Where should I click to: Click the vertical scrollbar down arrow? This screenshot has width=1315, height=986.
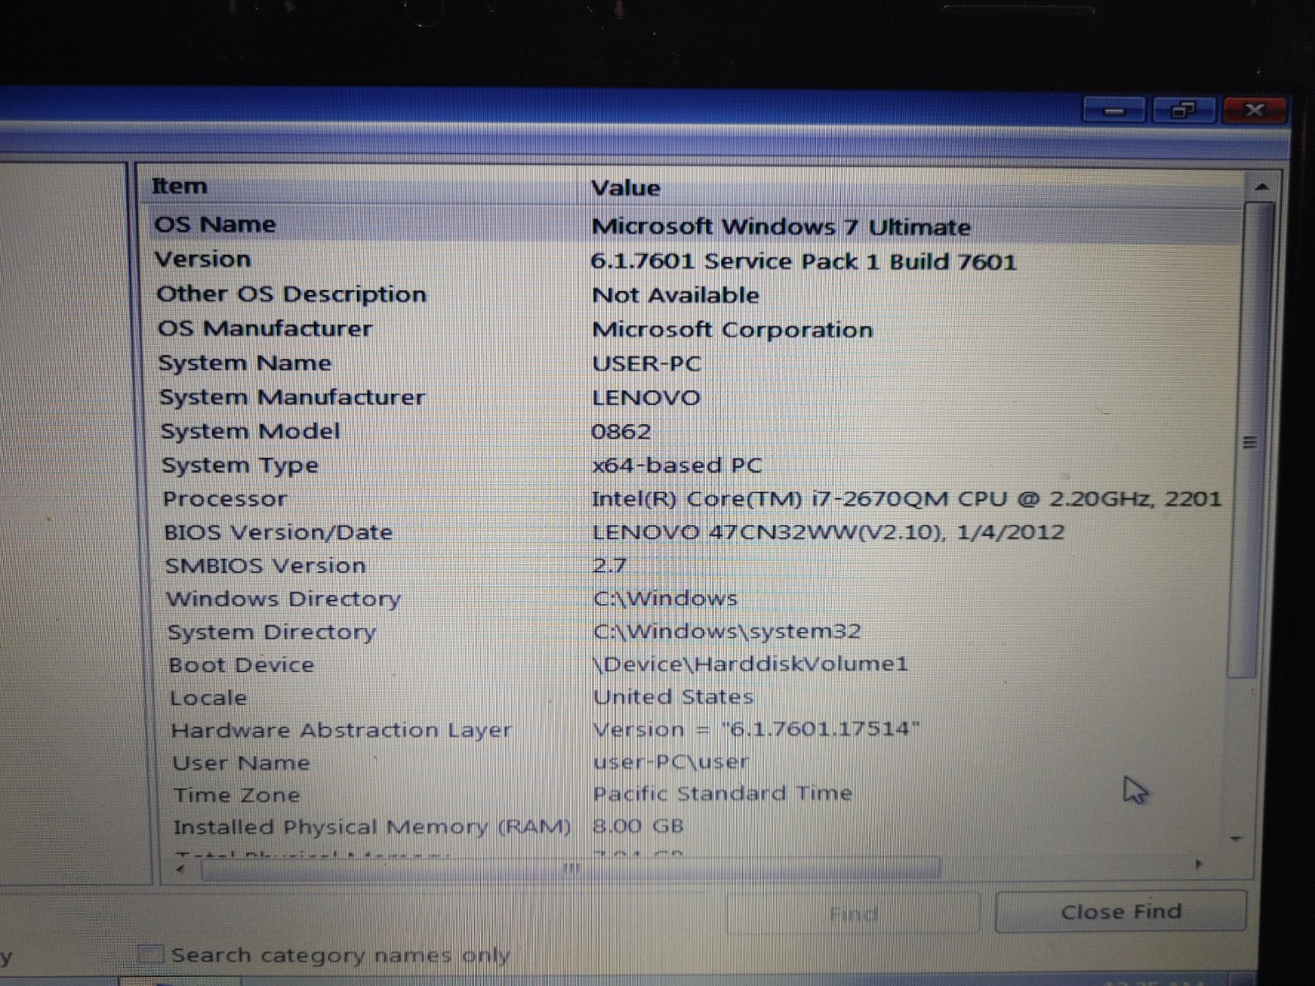click(x=1236, y=839)
